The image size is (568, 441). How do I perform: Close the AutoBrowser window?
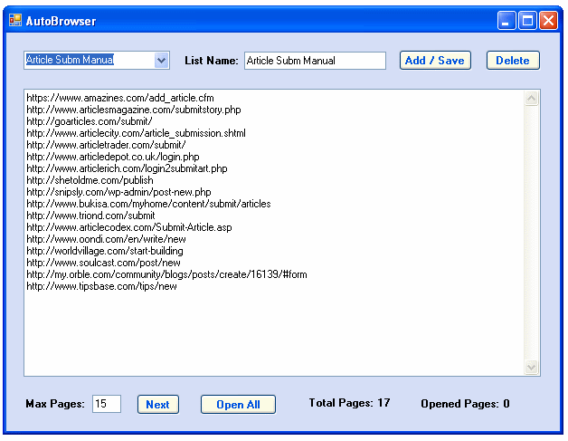pos(548,20)
